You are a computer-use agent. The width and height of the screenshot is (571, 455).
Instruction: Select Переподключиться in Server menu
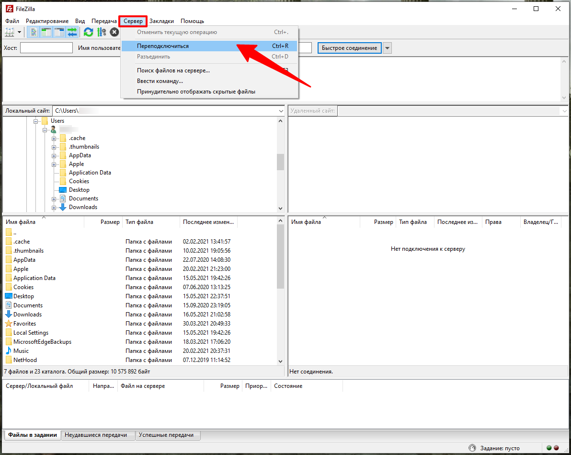coord(163,46)
